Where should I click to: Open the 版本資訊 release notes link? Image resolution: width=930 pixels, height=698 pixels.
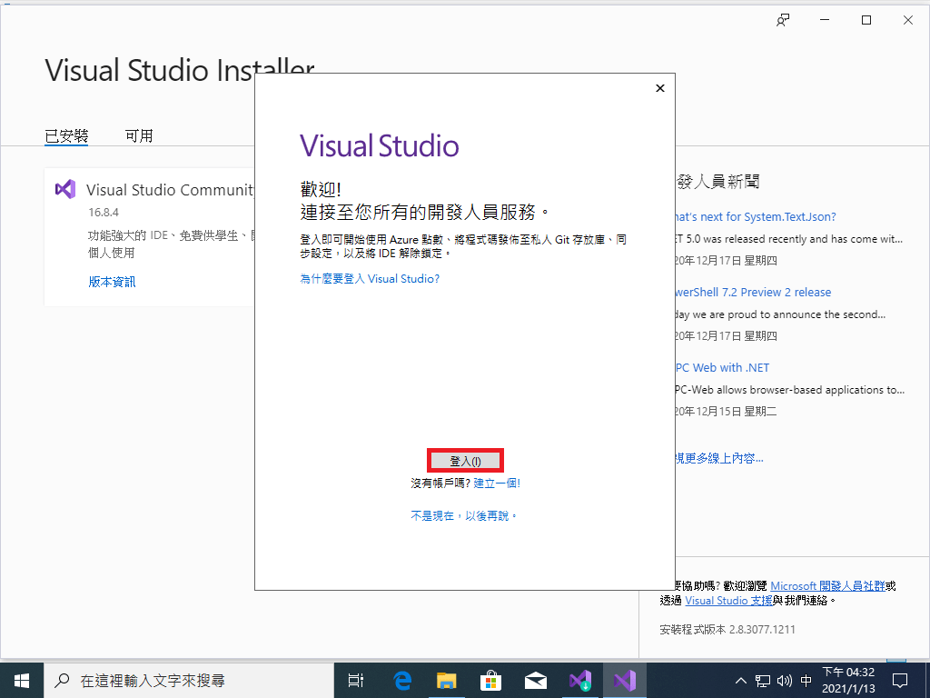tap(112, 282)
